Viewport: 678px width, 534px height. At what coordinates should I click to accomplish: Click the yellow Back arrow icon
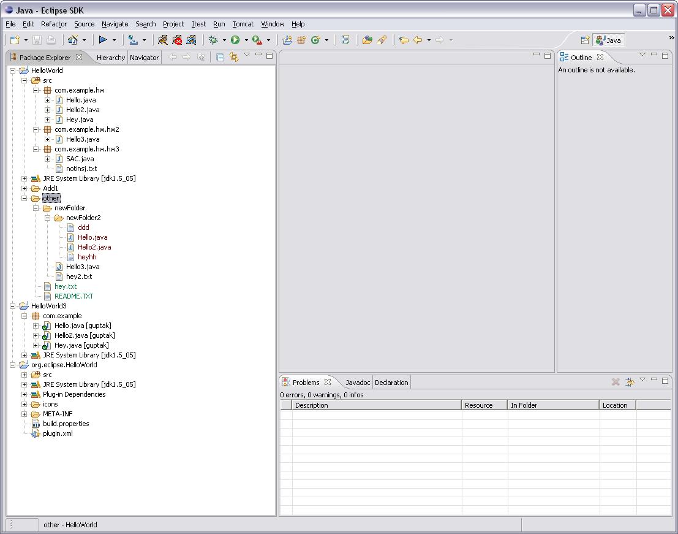(418, 40)
